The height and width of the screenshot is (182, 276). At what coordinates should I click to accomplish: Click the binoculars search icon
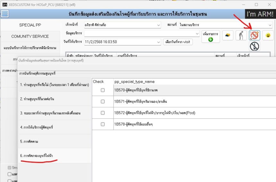pos(228,36)
